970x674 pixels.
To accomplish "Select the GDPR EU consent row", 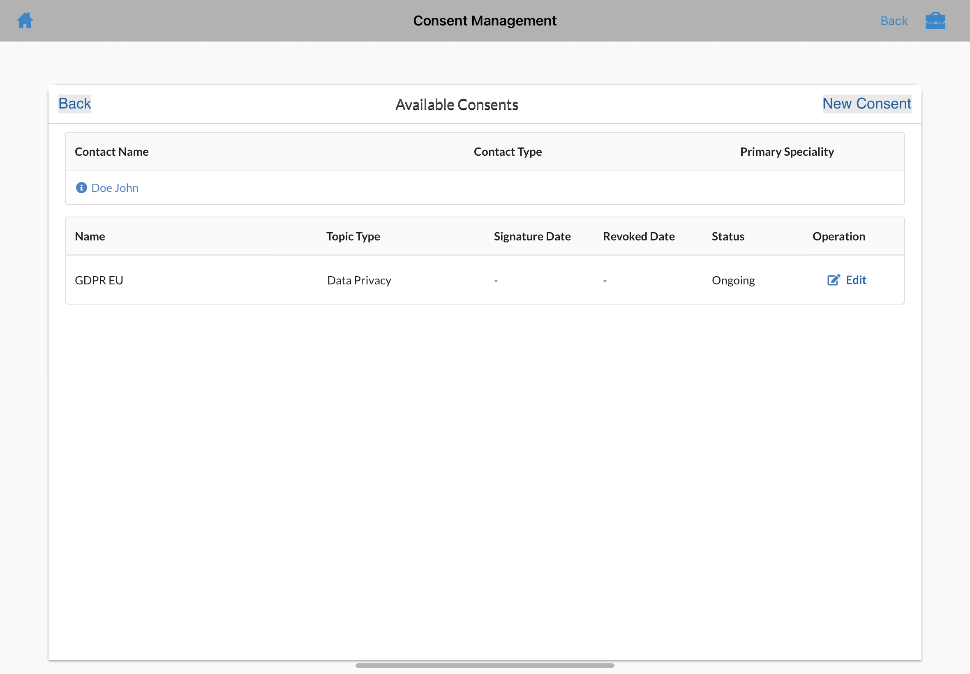I will 99,280.
